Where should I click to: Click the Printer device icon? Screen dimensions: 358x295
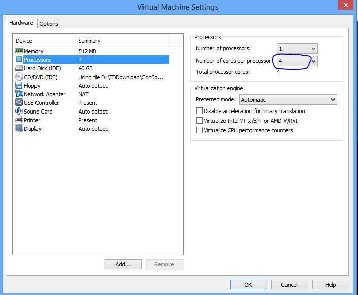[x=19, y=120]
